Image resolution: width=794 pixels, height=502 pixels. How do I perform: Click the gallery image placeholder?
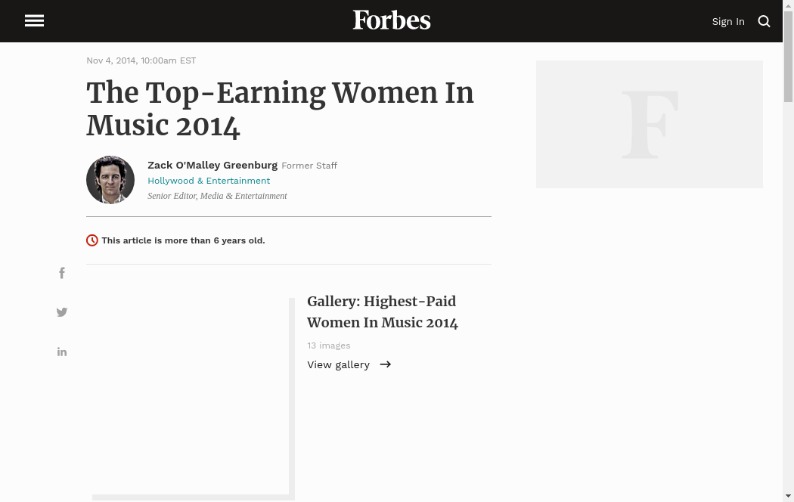(x=190, y=395)
